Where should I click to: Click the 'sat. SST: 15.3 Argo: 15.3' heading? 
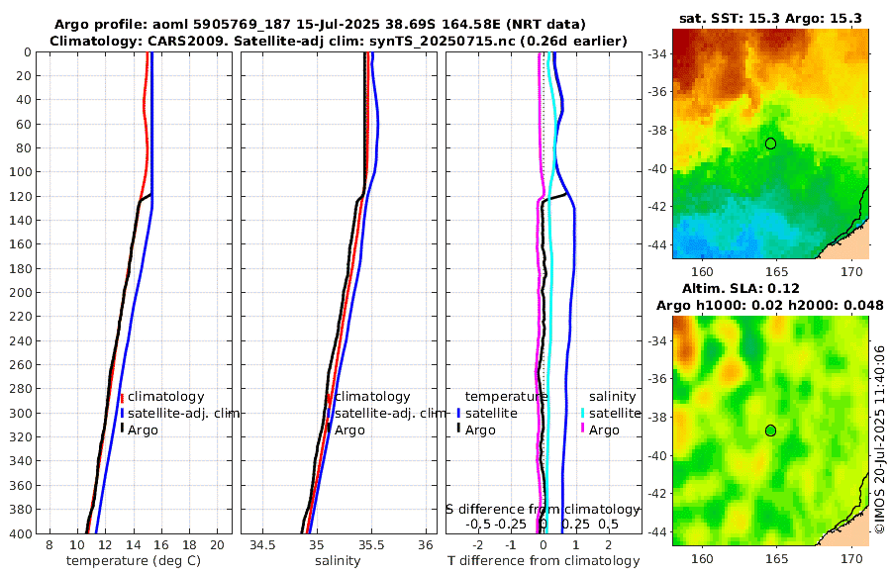770,18
